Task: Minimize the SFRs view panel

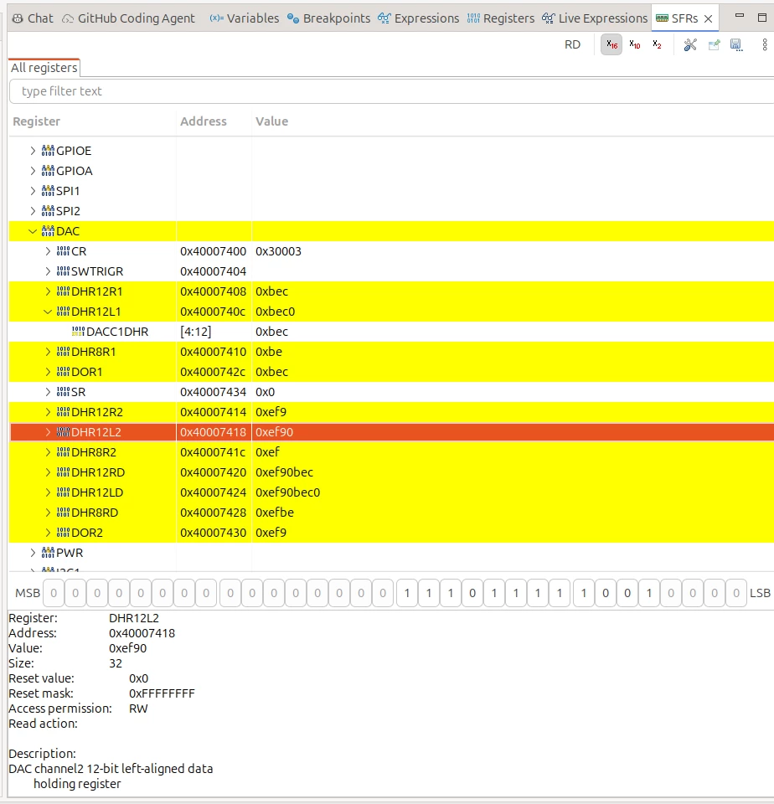Action: coord(739,17)
